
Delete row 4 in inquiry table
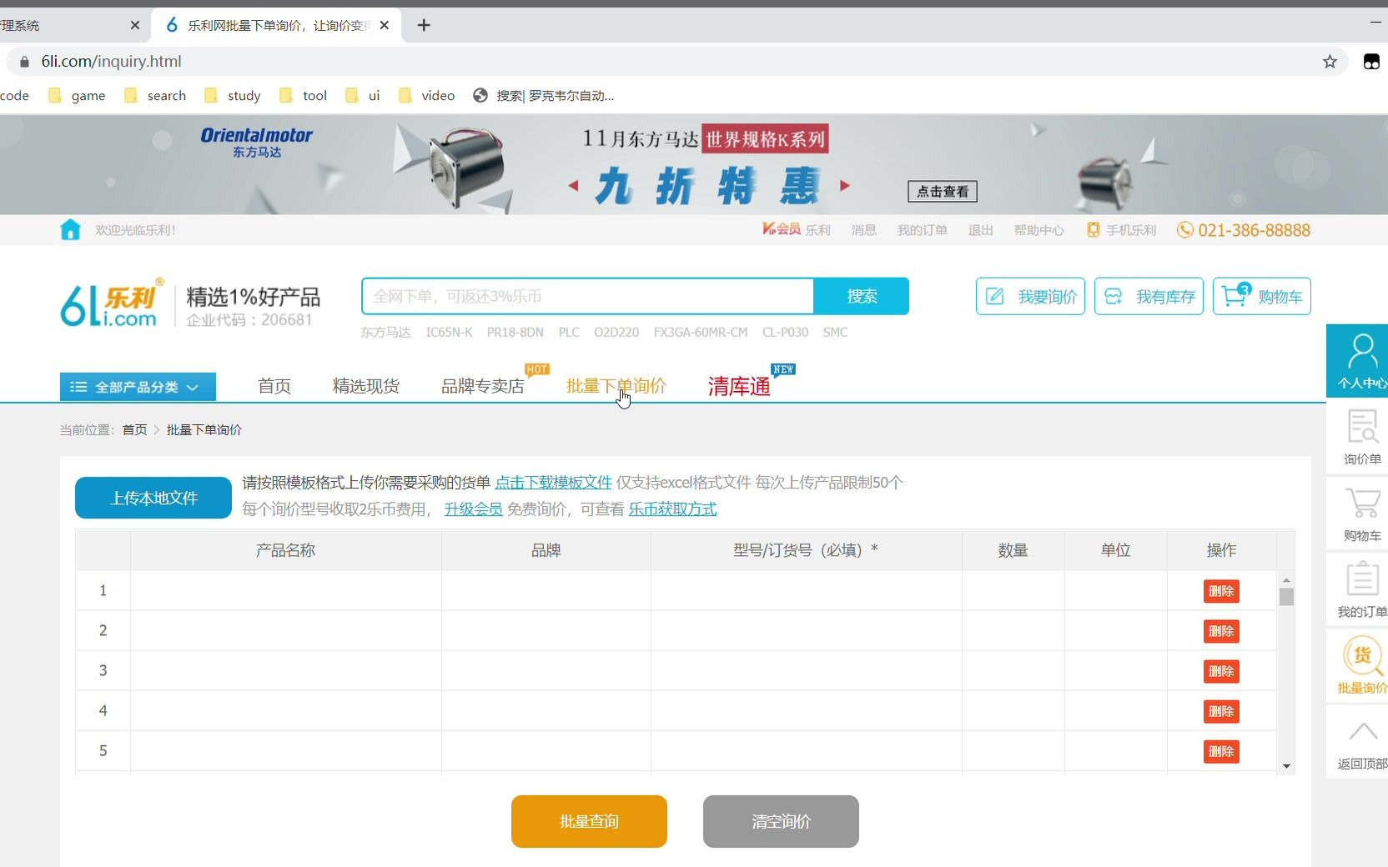click(1221, 711)
